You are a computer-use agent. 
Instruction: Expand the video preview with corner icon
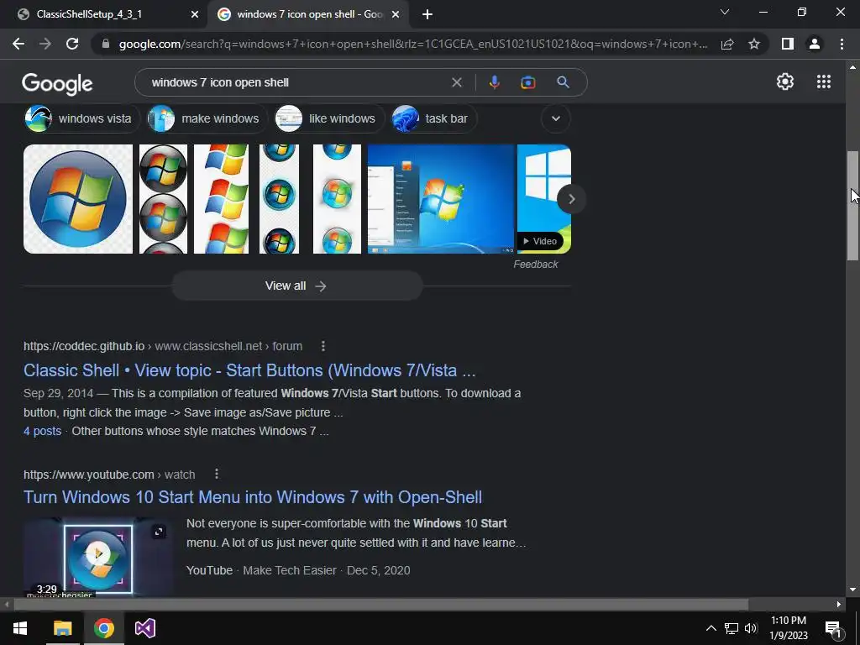click(159, 532)
